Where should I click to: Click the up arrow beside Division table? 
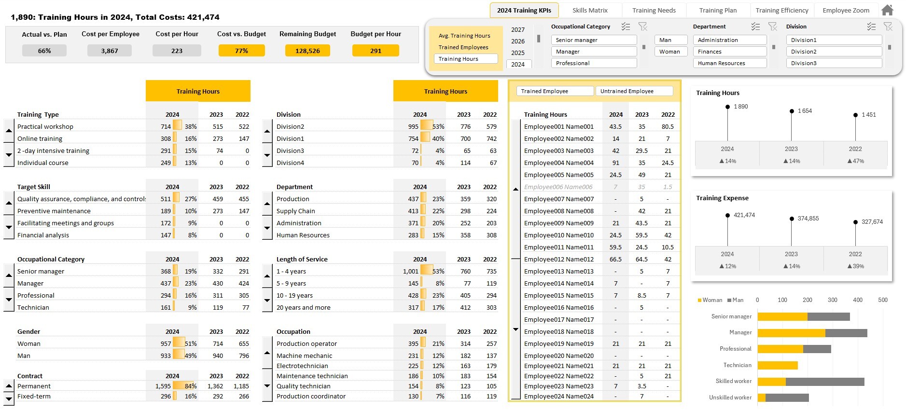point(267,131)
